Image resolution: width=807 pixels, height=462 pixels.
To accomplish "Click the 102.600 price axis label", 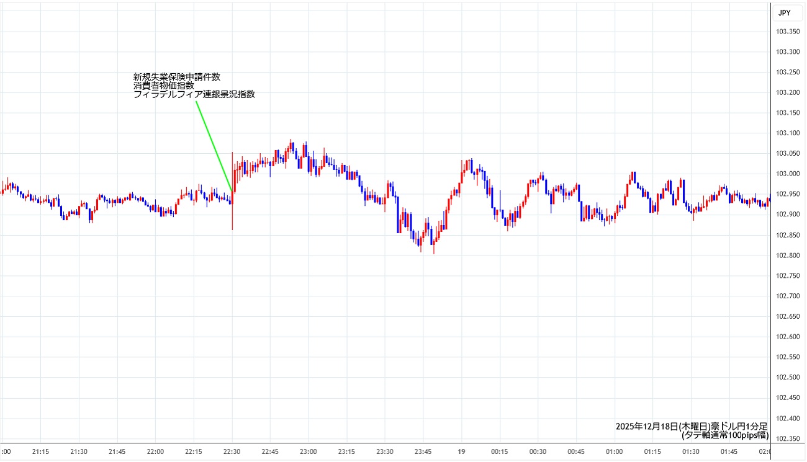I will [788, 337].
